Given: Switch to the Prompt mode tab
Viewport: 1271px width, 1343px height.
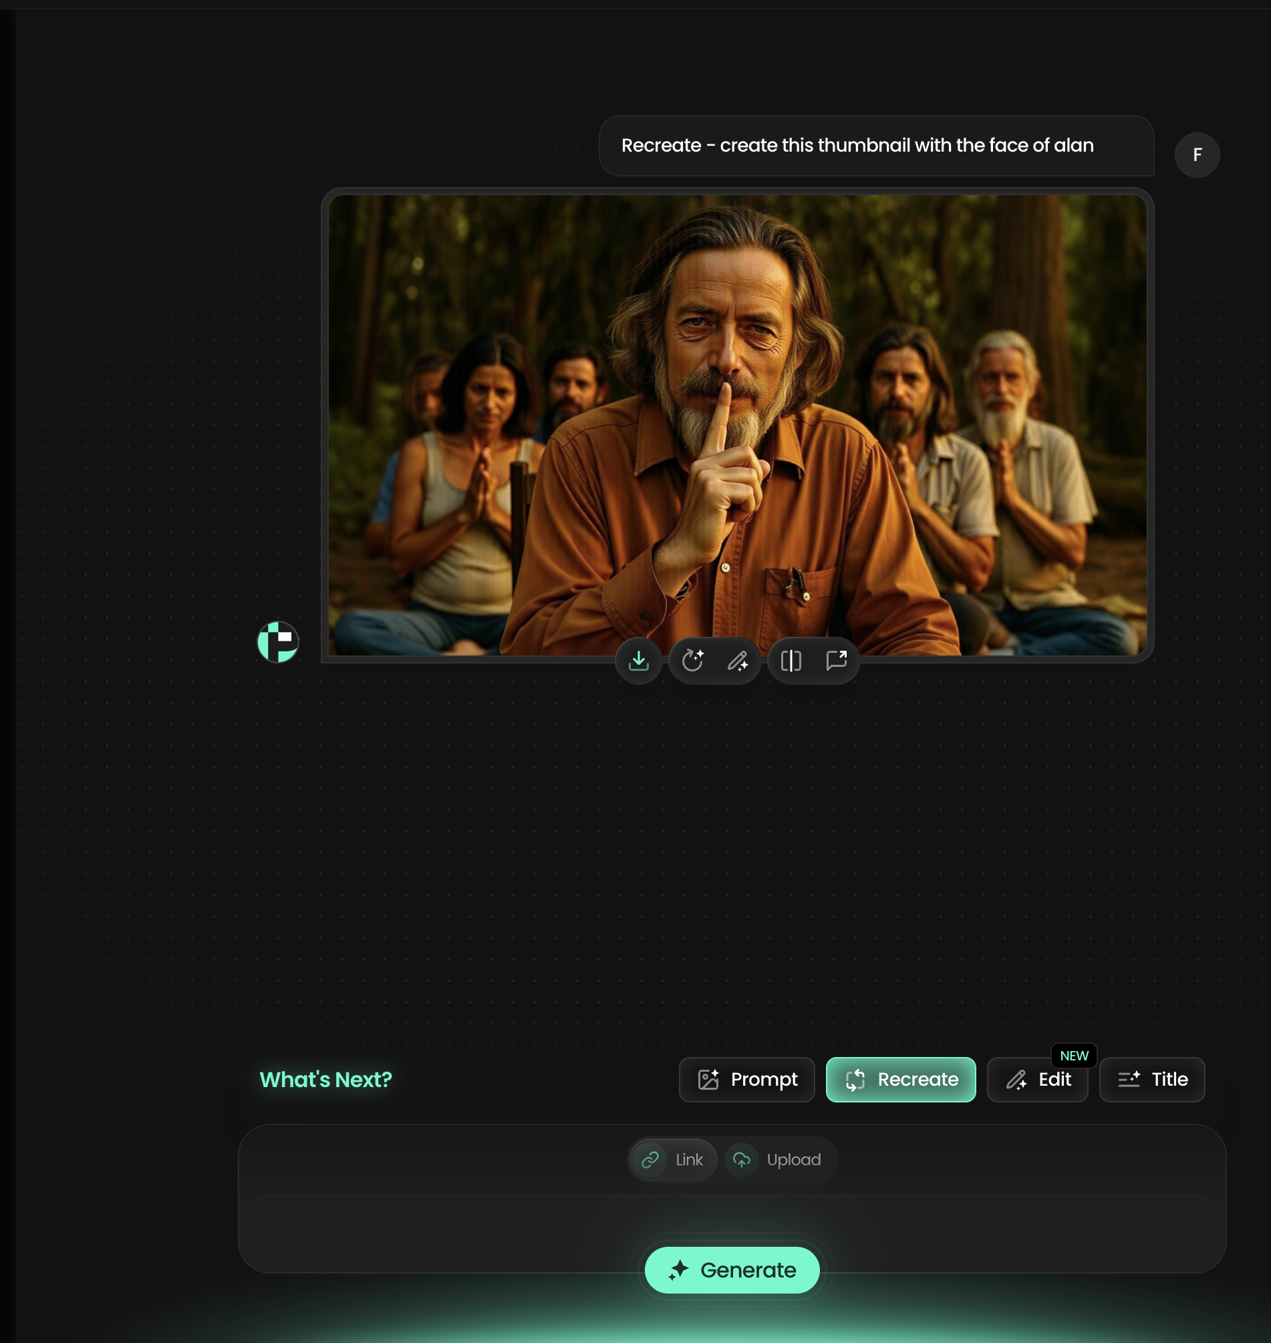Looking at the screenshot, I should coord(746,1079).
